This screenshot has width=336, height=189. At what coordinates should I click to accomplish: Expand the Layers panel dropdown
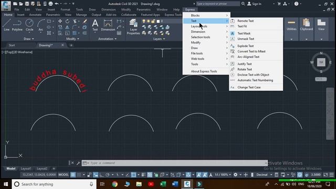[x=159, y=39]
